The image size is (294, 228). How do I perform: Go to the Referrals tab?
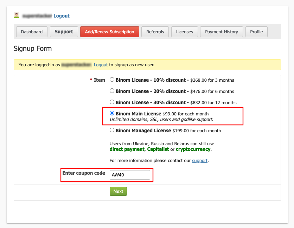click(155, 32)
